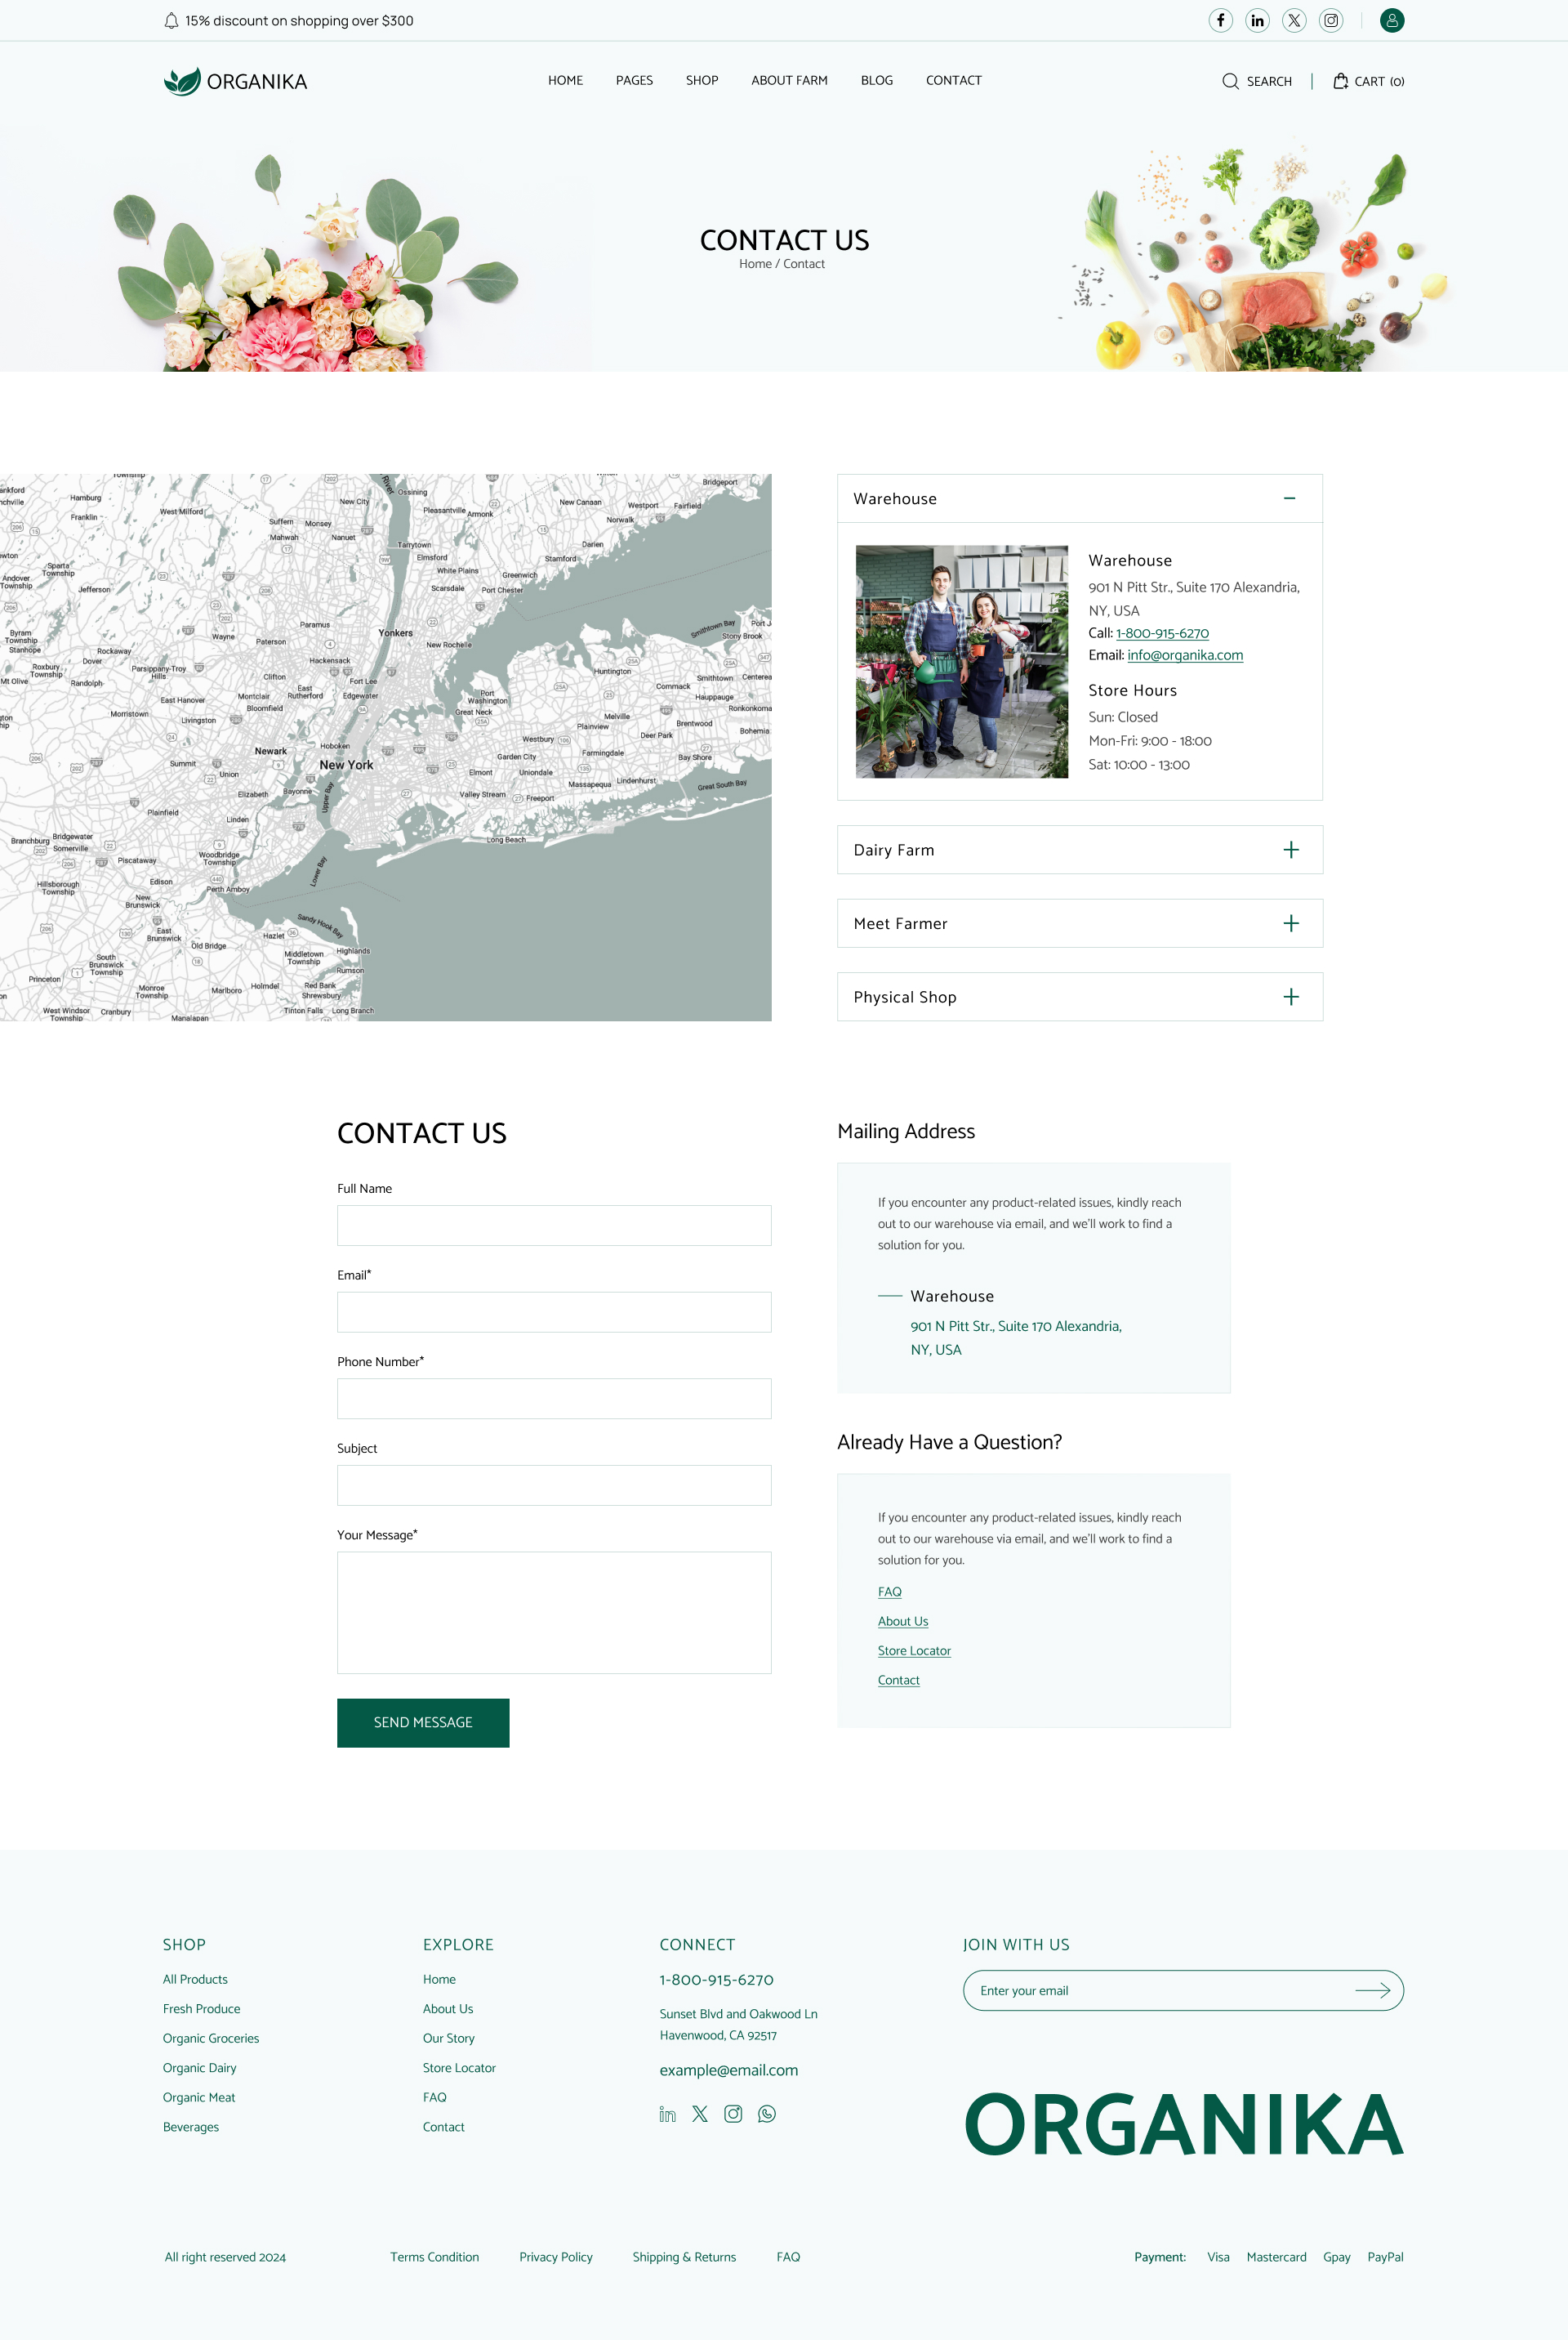Collapse the Warehouse accordion section
The image size is (1568, 2340).
(x=1289, y=498)
